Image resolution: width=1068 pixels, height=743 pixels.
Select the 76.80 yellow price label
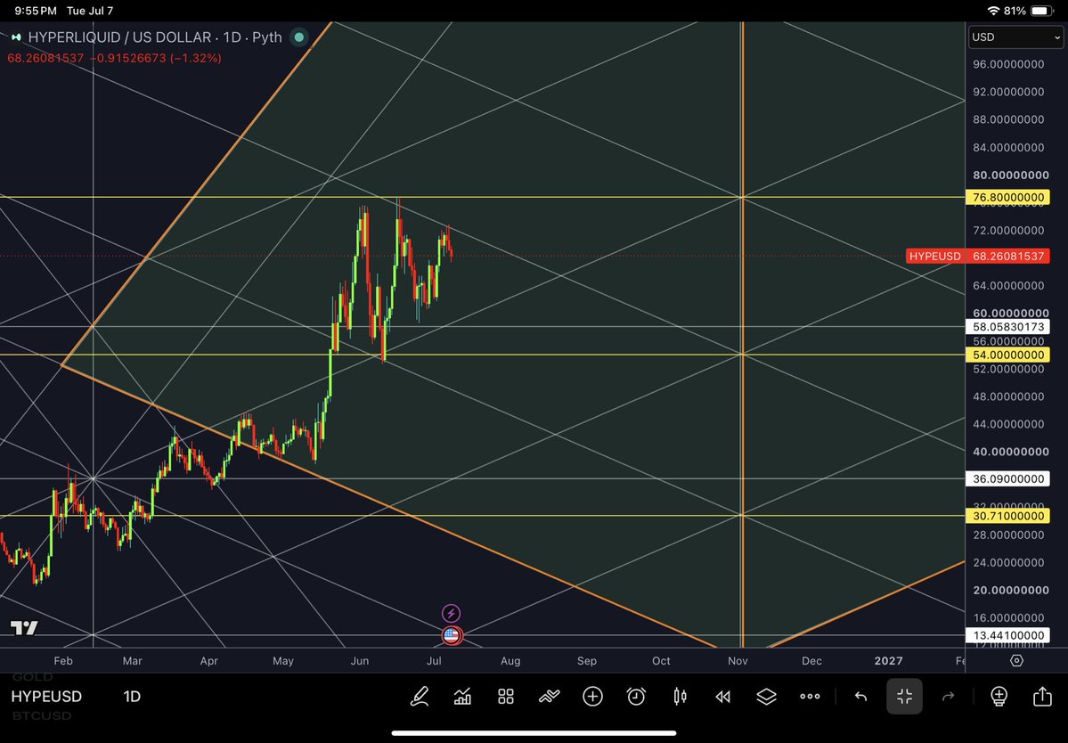click(x=1008, y=198)
